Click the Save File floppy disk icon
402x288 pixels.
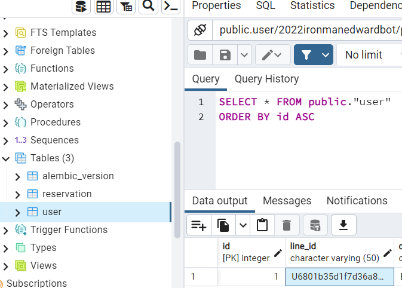pyautogui.click(x=225, y=55)
